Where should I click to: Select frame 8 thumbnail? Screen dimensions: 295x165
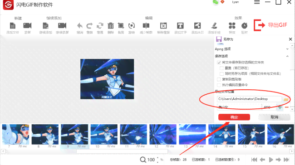45,134
